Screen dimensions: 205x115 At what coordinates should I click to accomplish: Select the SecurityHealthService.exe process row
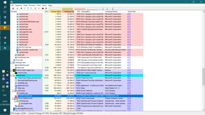point(77,22)
